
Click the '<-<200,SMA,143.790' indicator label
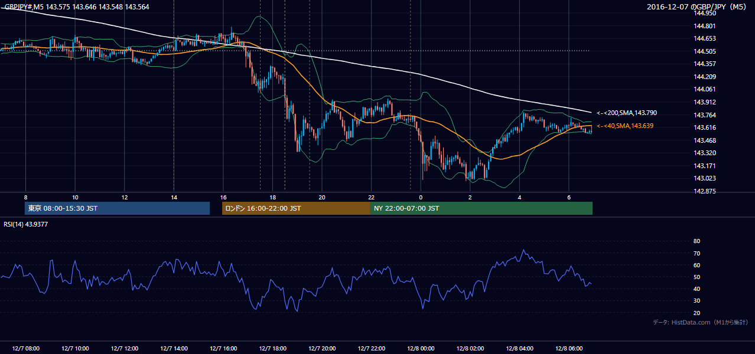627,113
